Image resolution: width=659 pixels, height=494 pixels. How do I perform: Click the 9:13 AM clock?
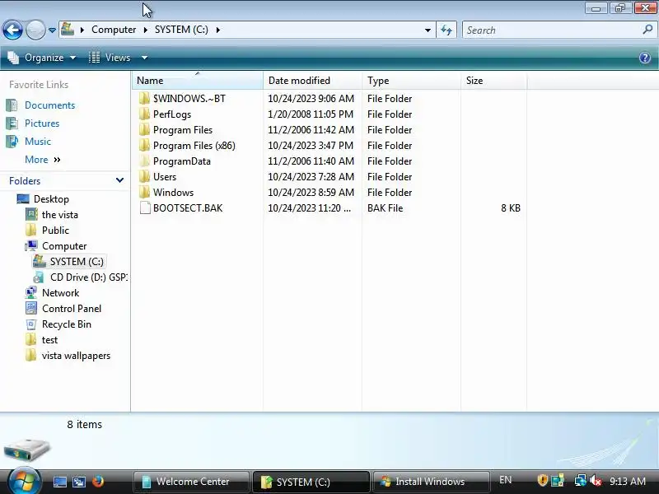pos(628,481)
